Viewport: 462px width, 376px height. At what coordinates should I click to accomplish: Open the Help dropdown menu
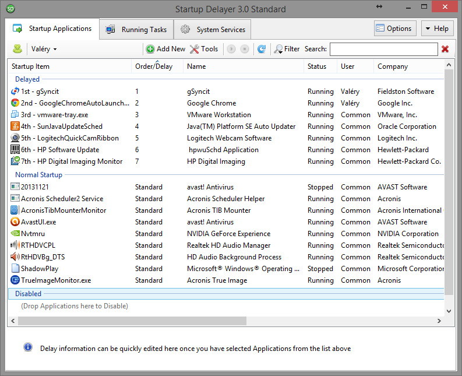437,29
